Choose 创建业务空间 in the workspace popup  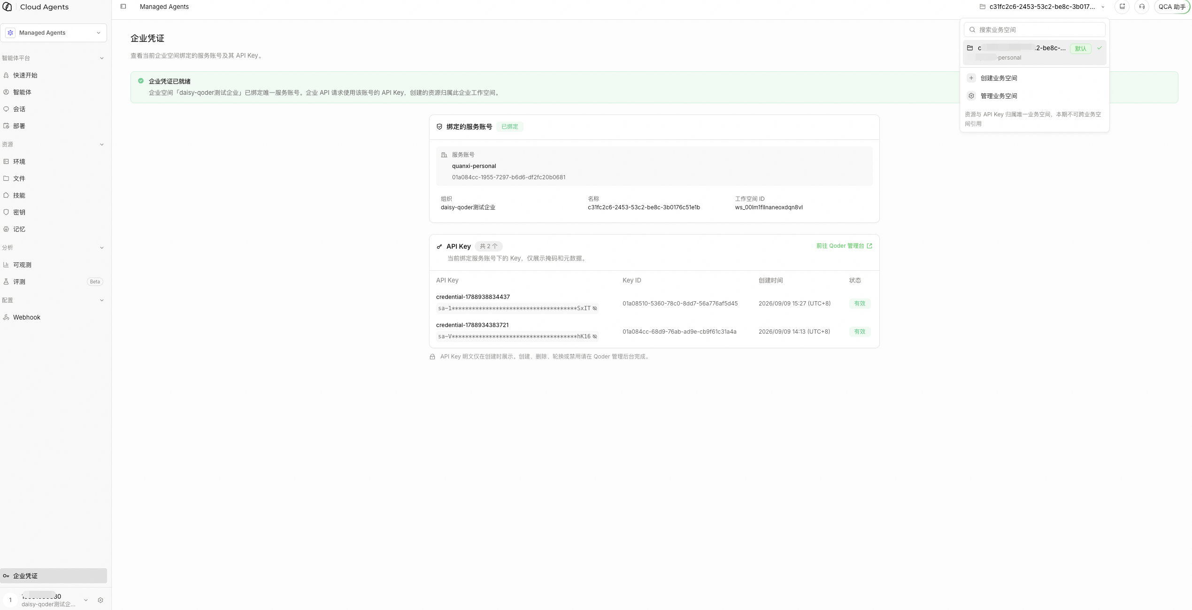tap(1035, 78)
